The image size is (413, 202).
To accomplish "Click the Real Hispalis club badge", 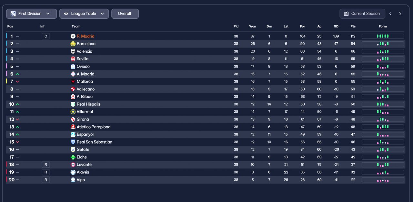I will pos(73,104).
